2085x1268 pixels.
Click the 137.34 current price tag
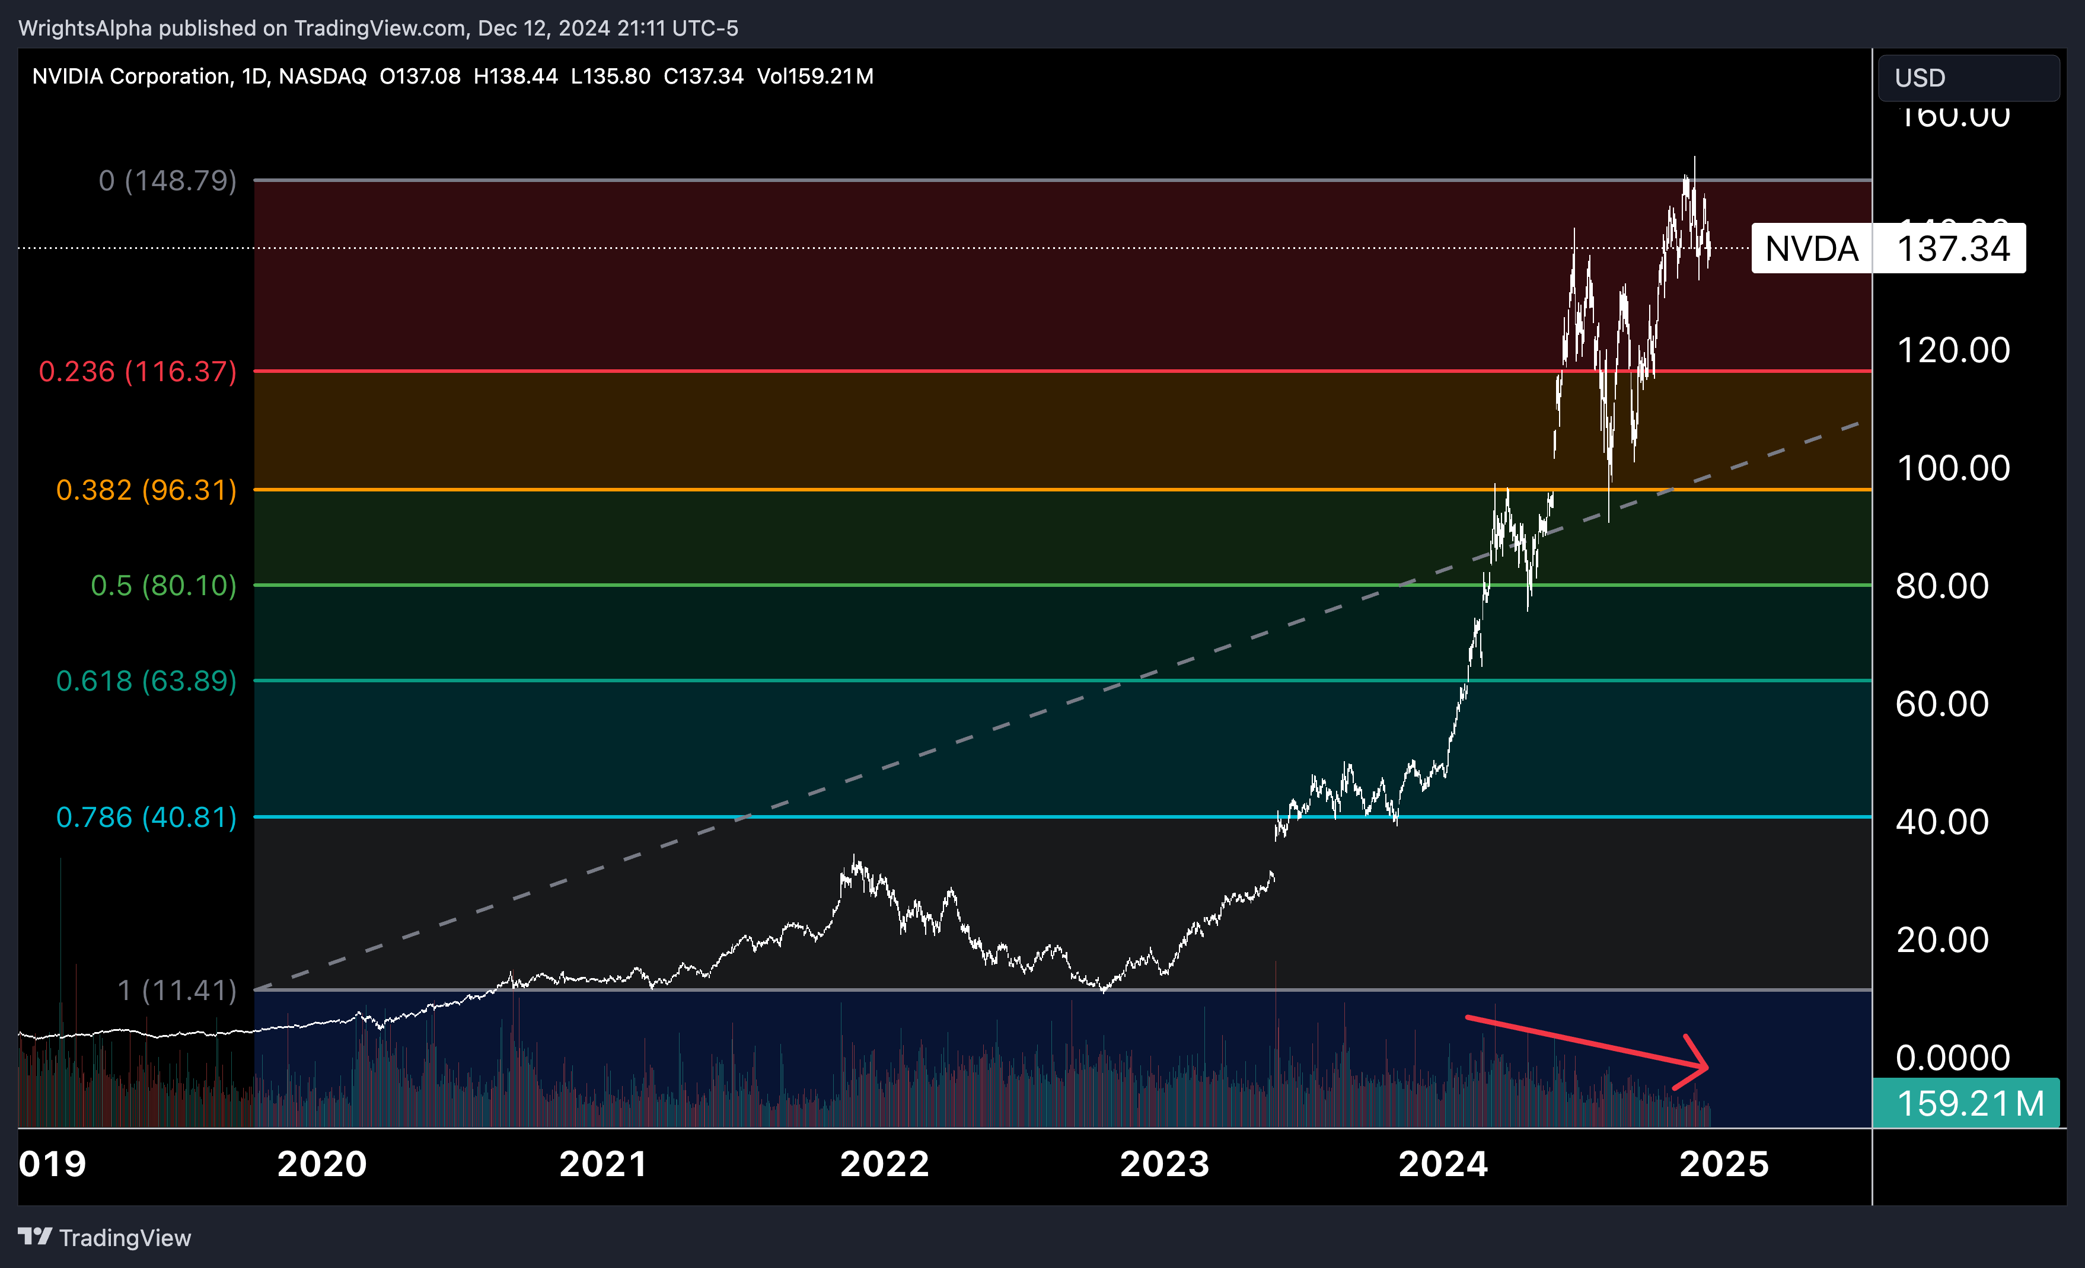[x=1950, y=249]
